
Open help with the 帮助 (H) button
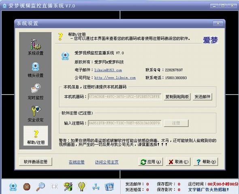click(x=206, y=162)
